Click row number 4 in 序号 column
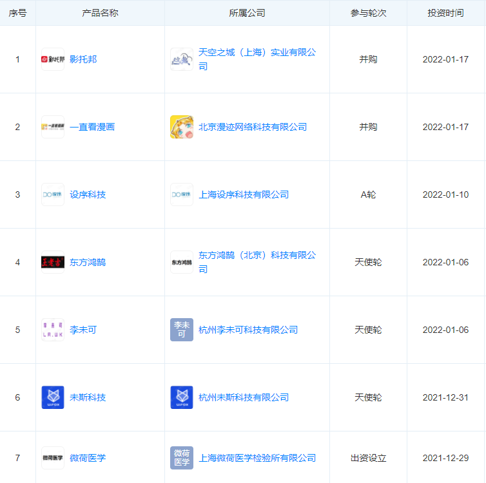Viewport: 486px width, 483px height. click(x=17, y=262)
